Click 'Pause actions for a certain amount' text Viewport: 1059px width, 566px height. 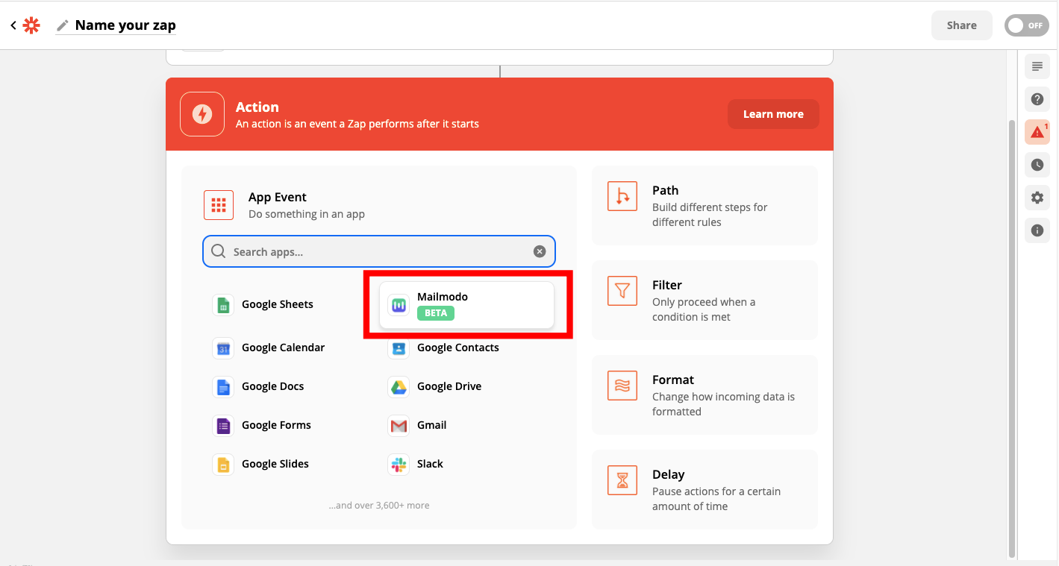(x=716, y=499)
